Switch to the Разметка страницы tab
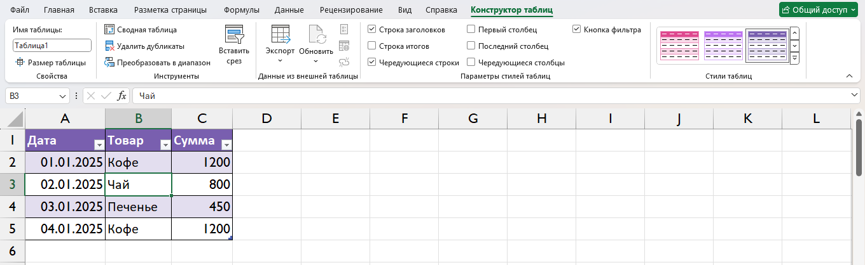The width and height of the screenshot is (865, 265). point(170,10)
